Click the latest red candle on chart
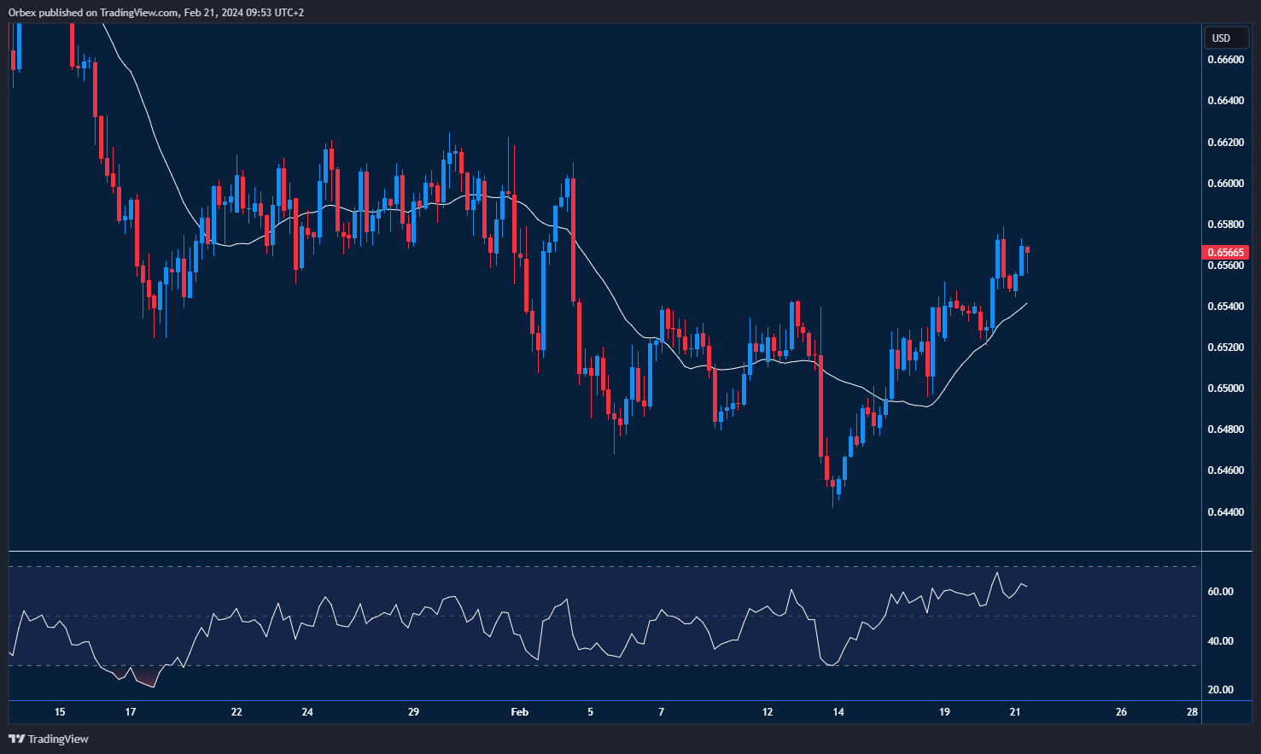 [x=1028, y=250]
